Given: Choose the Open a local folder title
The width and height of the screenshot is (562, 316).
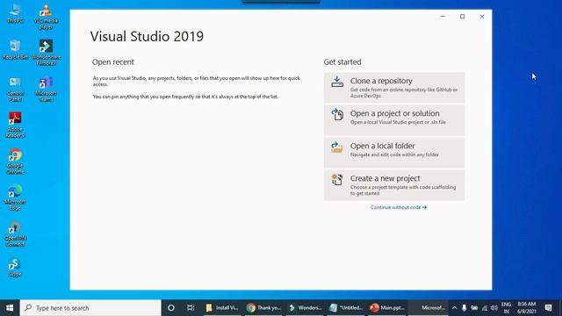Looking at the screenshot, I should [x=382, y=147].
